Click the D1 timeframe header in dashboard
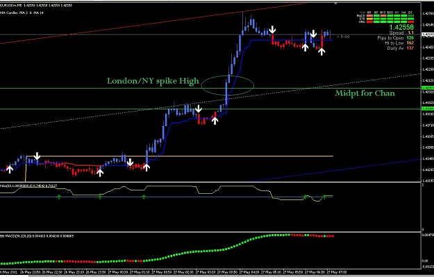The image size is (434, 277). point(410,12)
